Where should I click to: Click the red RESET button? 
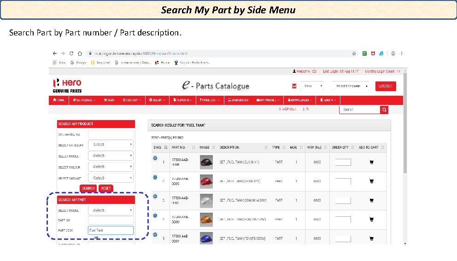click(x=106, y=188)
